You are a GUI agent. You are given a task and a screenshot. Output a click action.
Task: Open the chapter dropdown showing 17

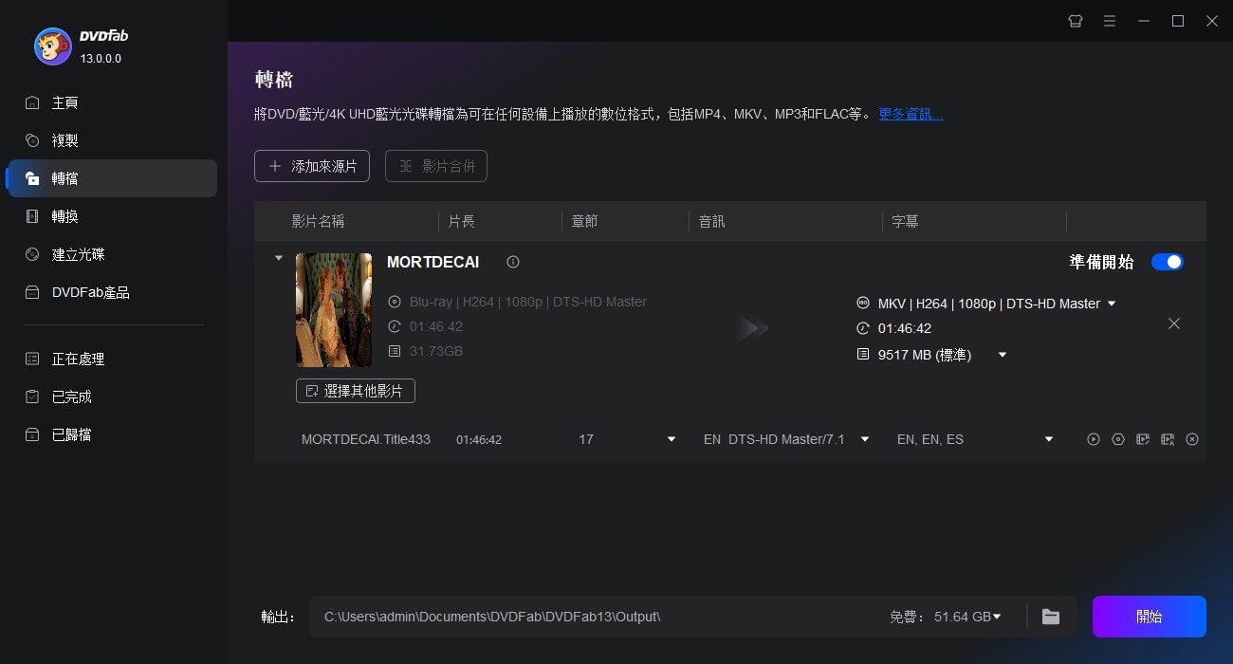[x=672, y=439]
